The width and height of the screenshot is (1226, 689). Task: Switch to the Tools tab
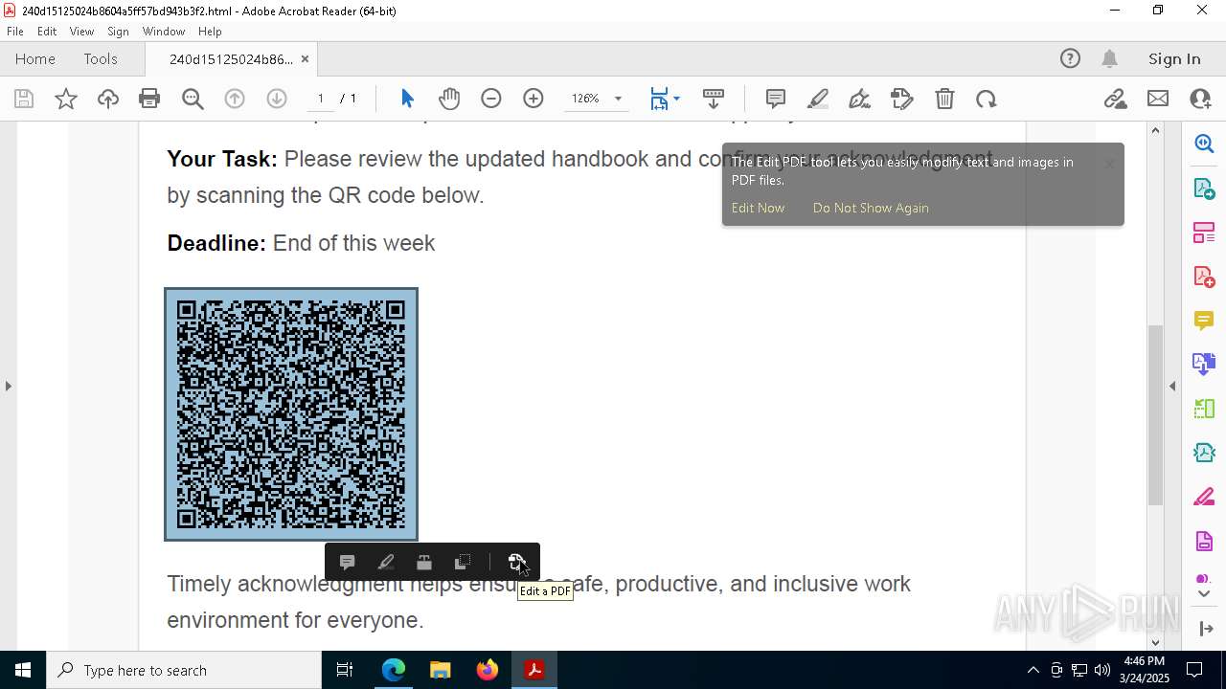(x=101, y=59)
